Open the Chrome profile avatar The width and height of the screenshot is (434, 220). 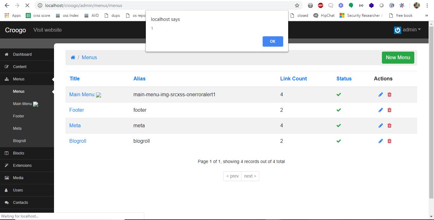pos(417,5)
